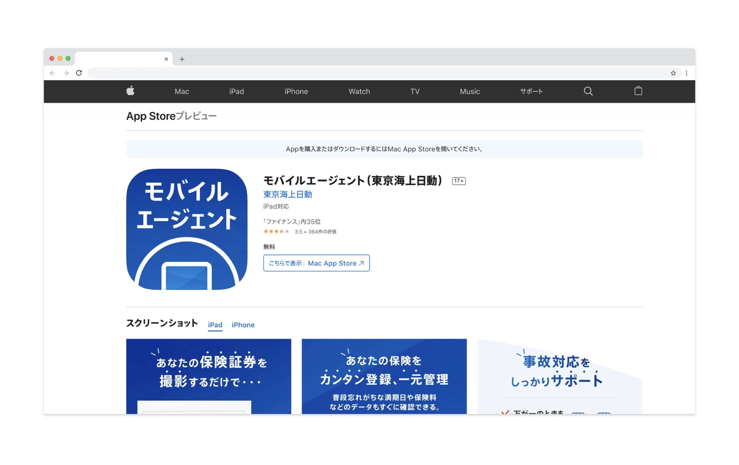This screenshot has height=465, width=739.
Task: Bookmark page with star icon
Action: coord(673,73)
